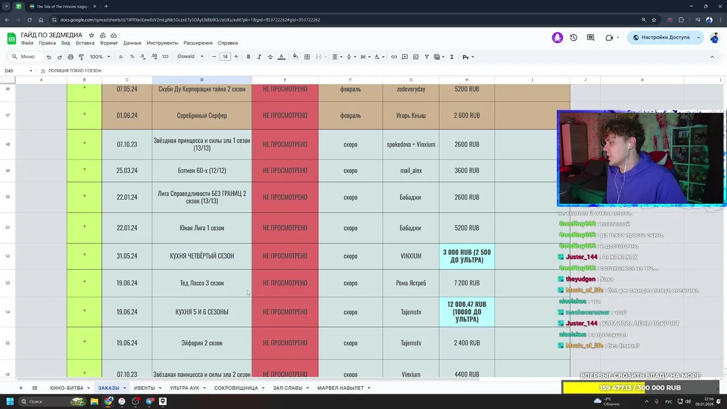Redo the last undone action
The width and height of the screenshot is (727, 409).
59,57
